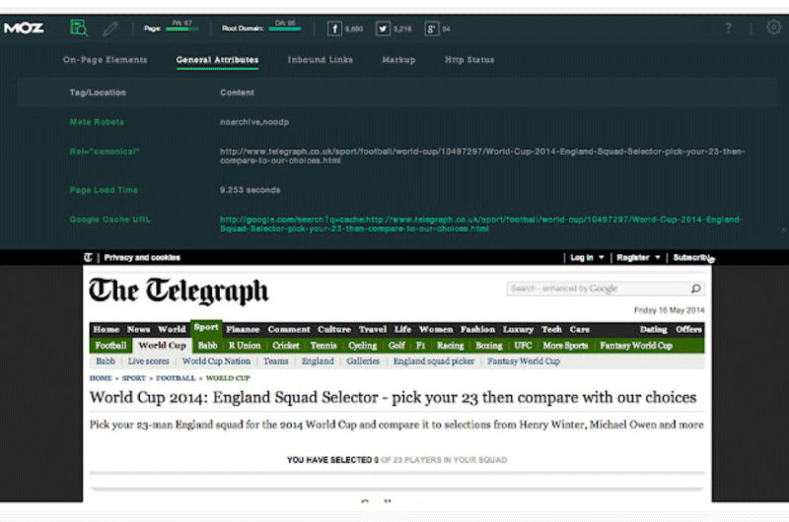Click the Teams link

click(x=276, y=361)
